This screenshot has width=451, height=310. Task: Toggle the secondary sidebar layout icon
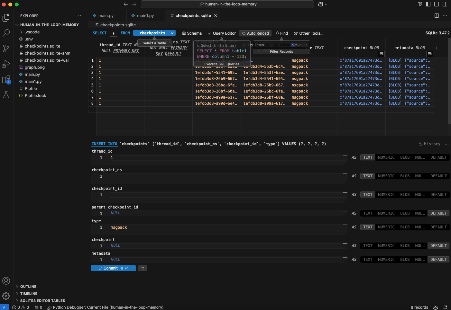pos(445,4)
